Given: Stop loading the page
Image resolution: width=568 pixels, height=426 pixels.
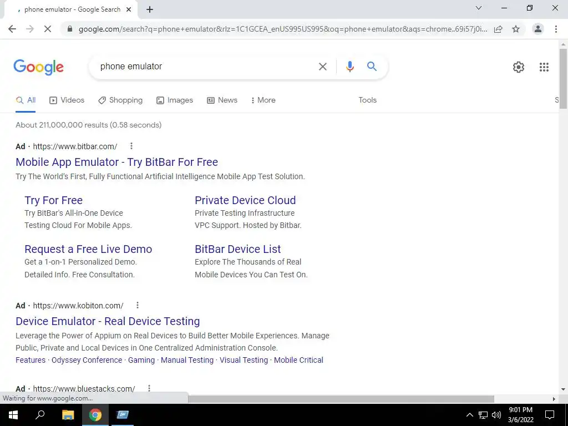Looking at the screenshot, I should pos(48,29).
